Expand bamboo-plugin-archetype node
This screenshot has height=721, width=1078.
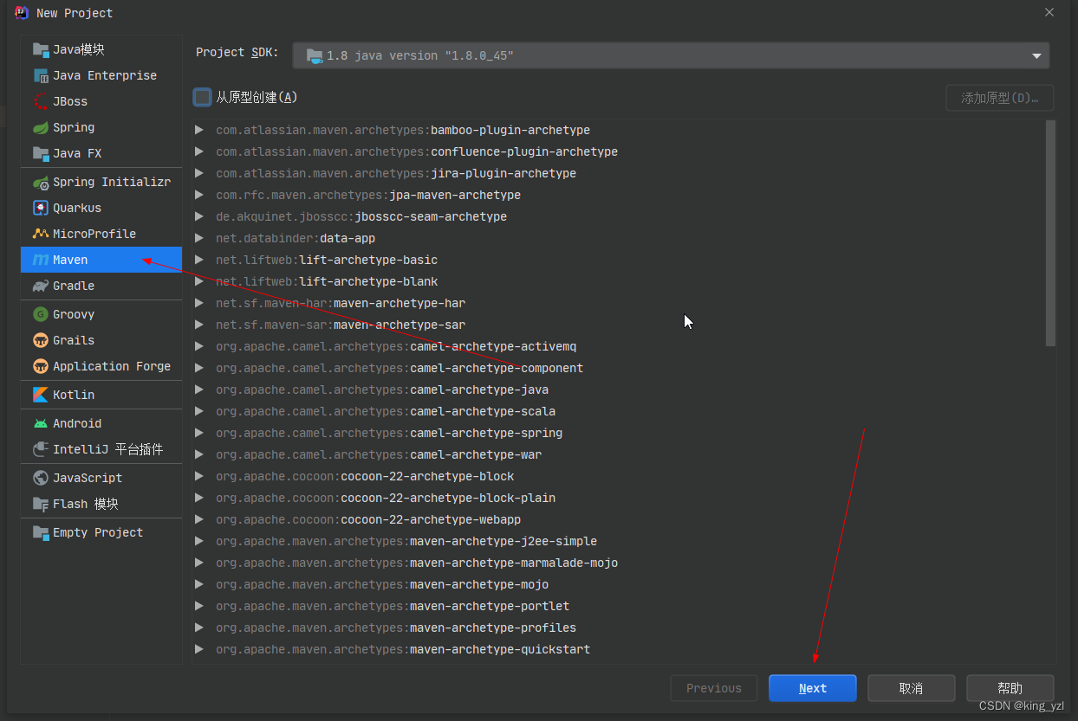pos(199,130)
